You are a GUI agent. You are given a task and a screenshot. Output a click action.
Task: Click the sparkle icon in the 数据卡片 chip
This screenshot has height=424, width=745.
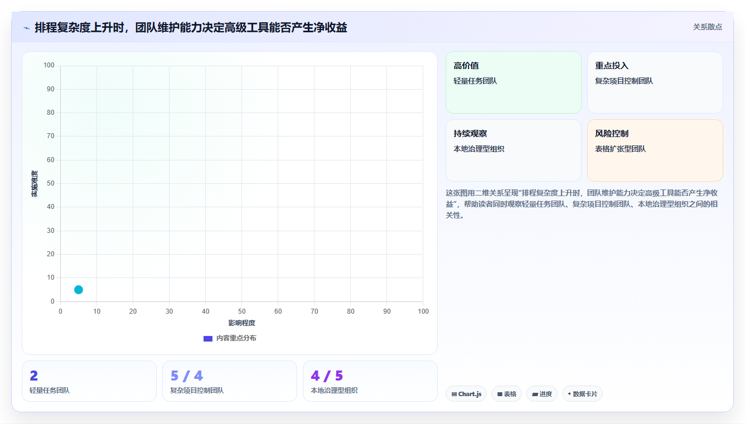569,394
